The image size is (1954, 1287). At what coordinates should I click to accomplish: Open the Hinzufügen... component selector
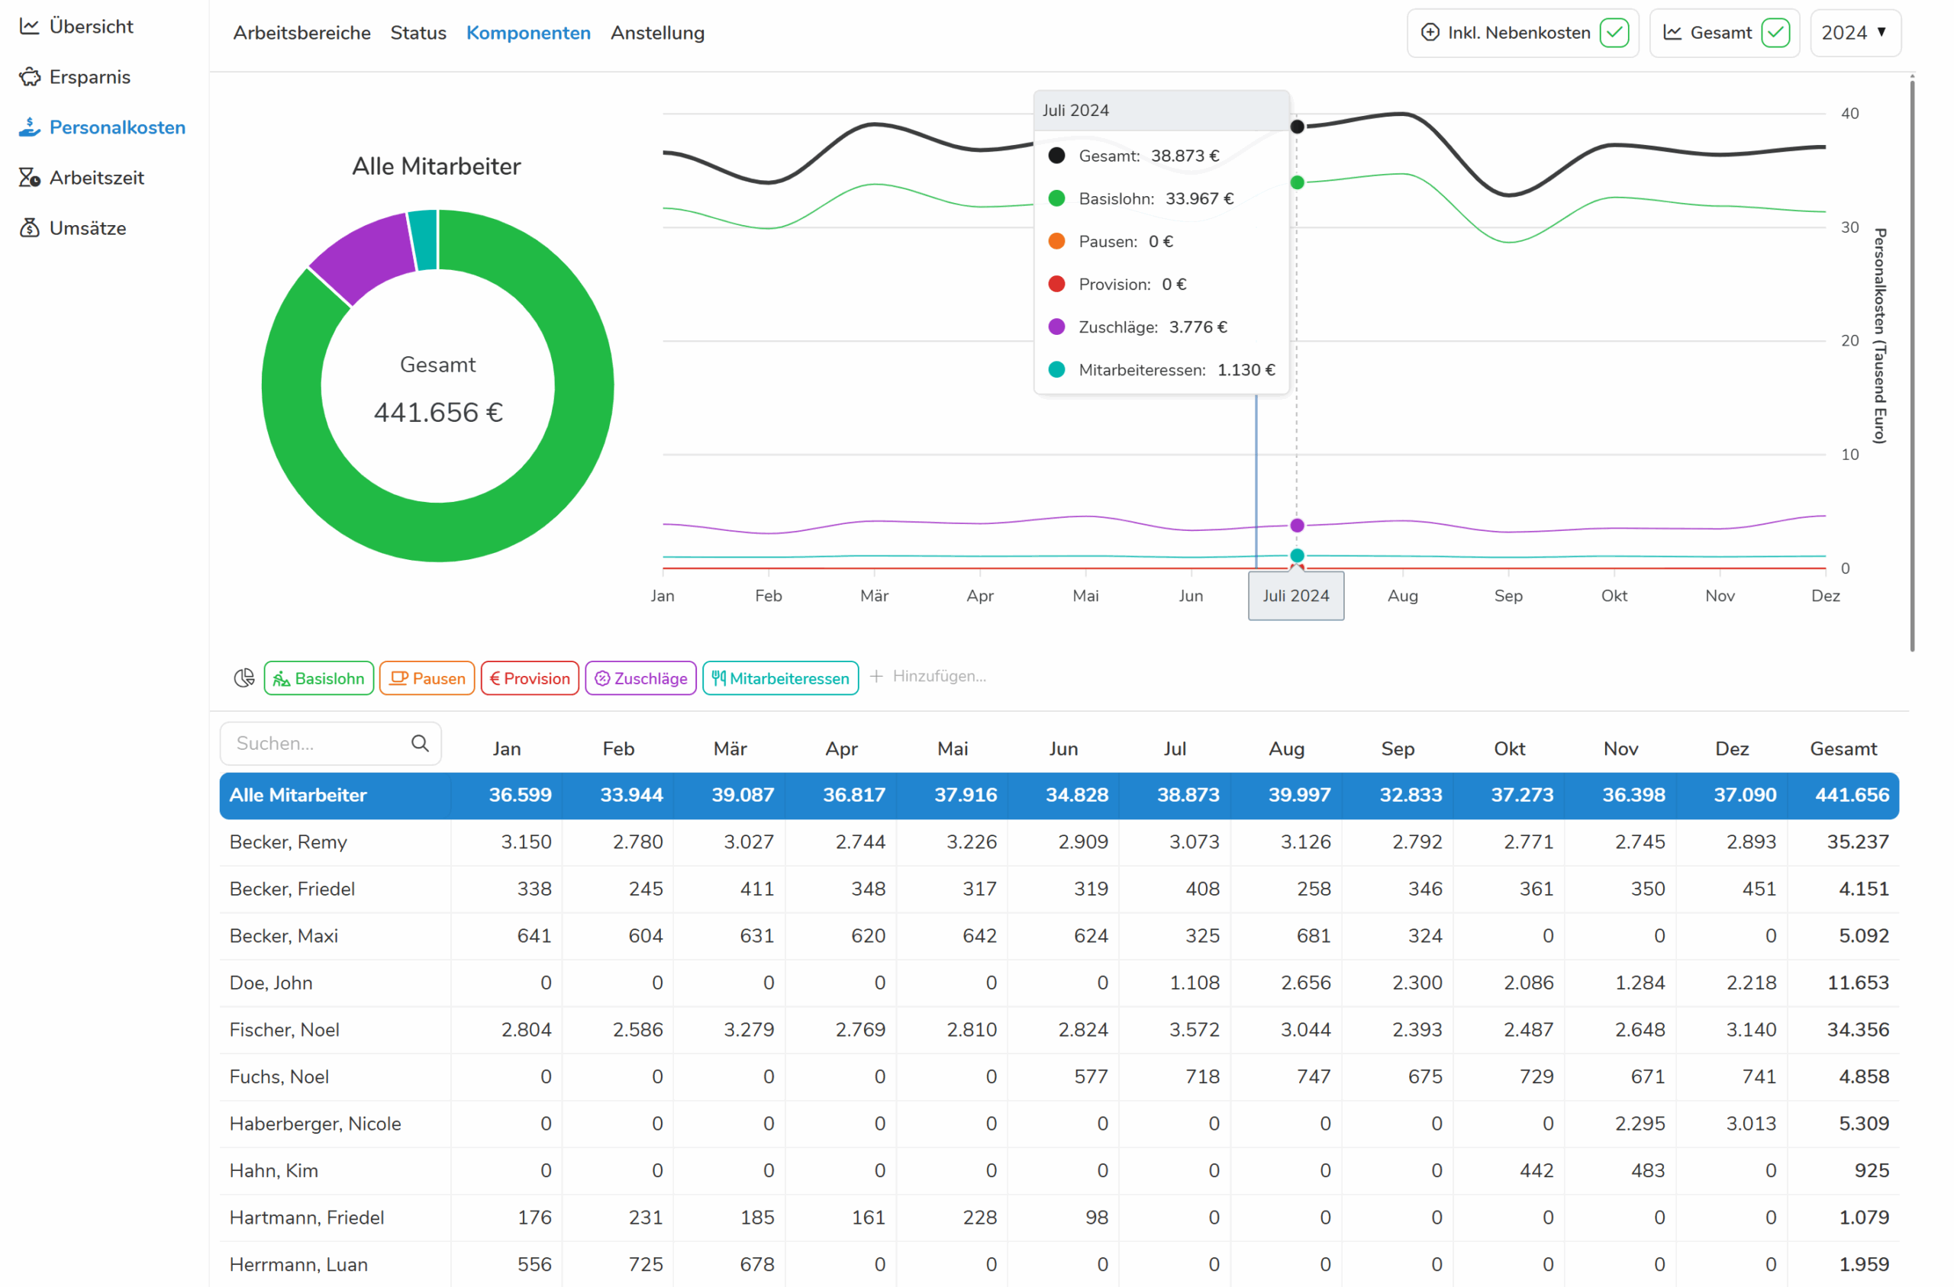(x=929, y=677)
